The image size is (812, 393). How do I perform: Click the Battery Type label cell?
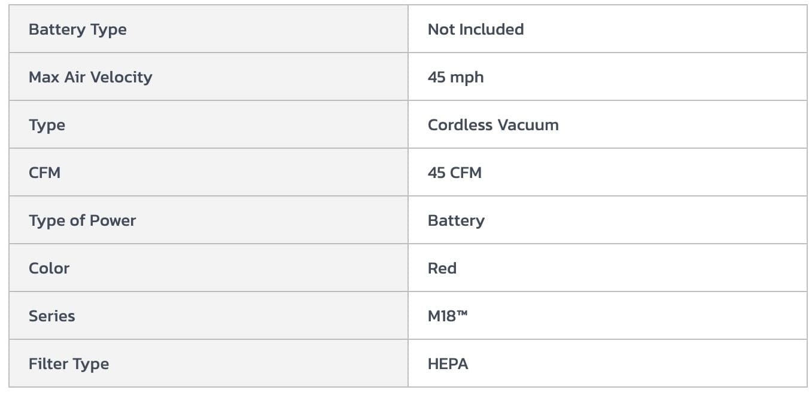point(78,29)
